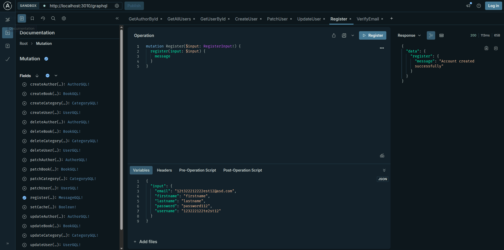The width and height of the screenshot is (504, 250).
Task: Open the CreateUser operation tab
Action: pyautogui.click(x=246, y=19)
